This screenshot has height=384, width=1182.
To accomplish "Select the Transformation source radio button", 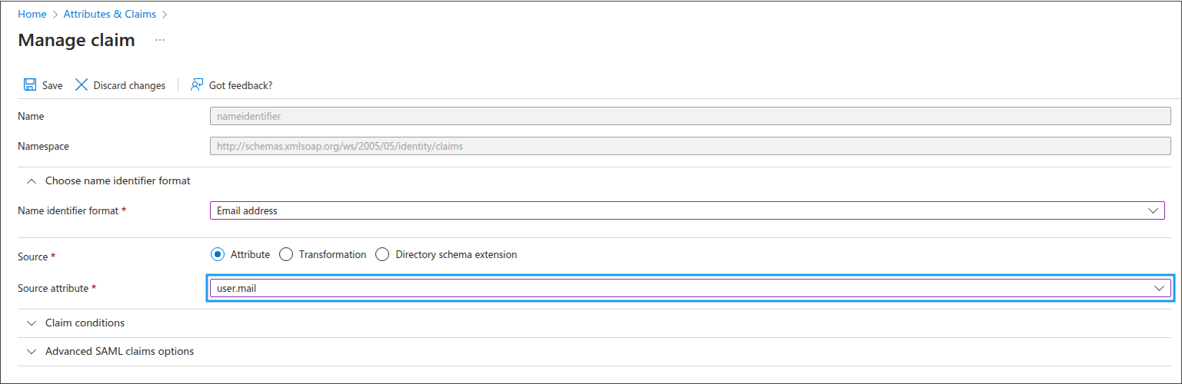I will click(286, 254).
